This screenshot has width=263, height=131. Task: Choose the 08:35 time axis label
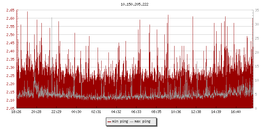156,112
